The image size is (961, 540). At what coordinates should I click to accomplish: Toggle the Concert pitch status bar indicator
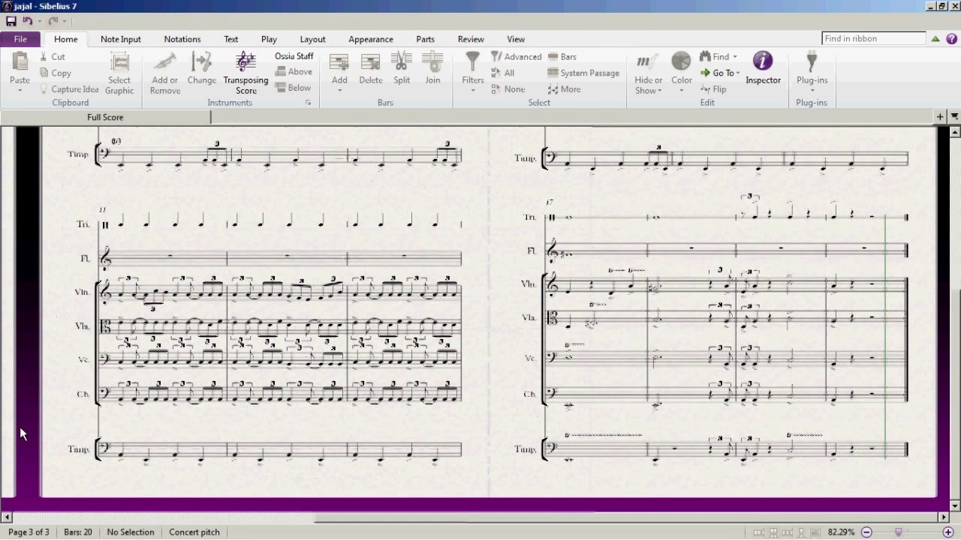(194, 532)
